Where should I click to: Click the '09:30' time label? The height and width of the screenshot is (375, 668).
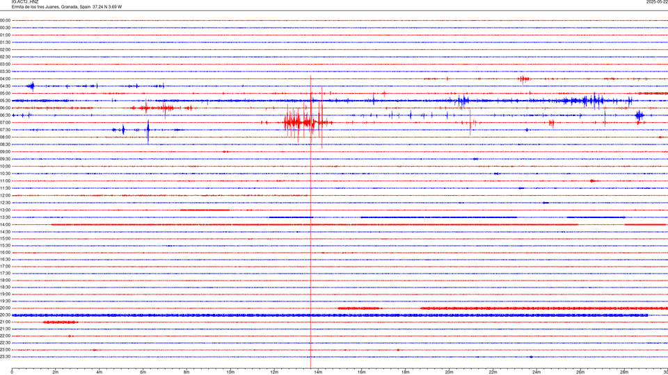coord(5,159)
